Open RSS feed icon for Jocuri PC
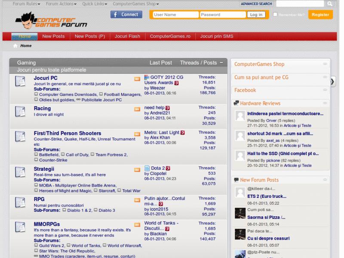This screenshot has height=258, width=344. 137,79
